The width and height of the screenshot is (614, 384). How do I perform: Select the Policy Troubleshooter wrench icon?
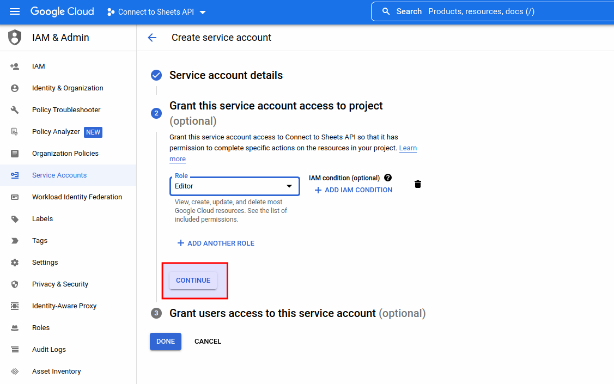(14, 109)
